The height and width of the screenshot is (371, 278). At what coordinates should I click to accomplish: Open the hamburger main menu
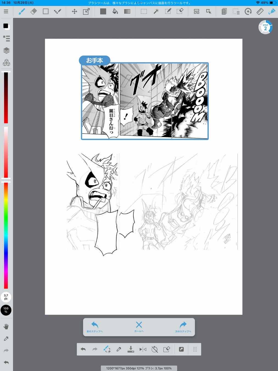6,12
